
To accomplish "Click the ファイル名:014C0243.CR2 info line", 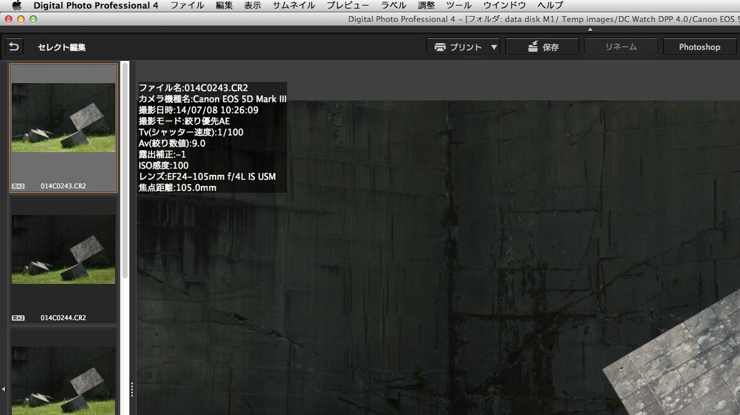I will (x=193, y=88).
